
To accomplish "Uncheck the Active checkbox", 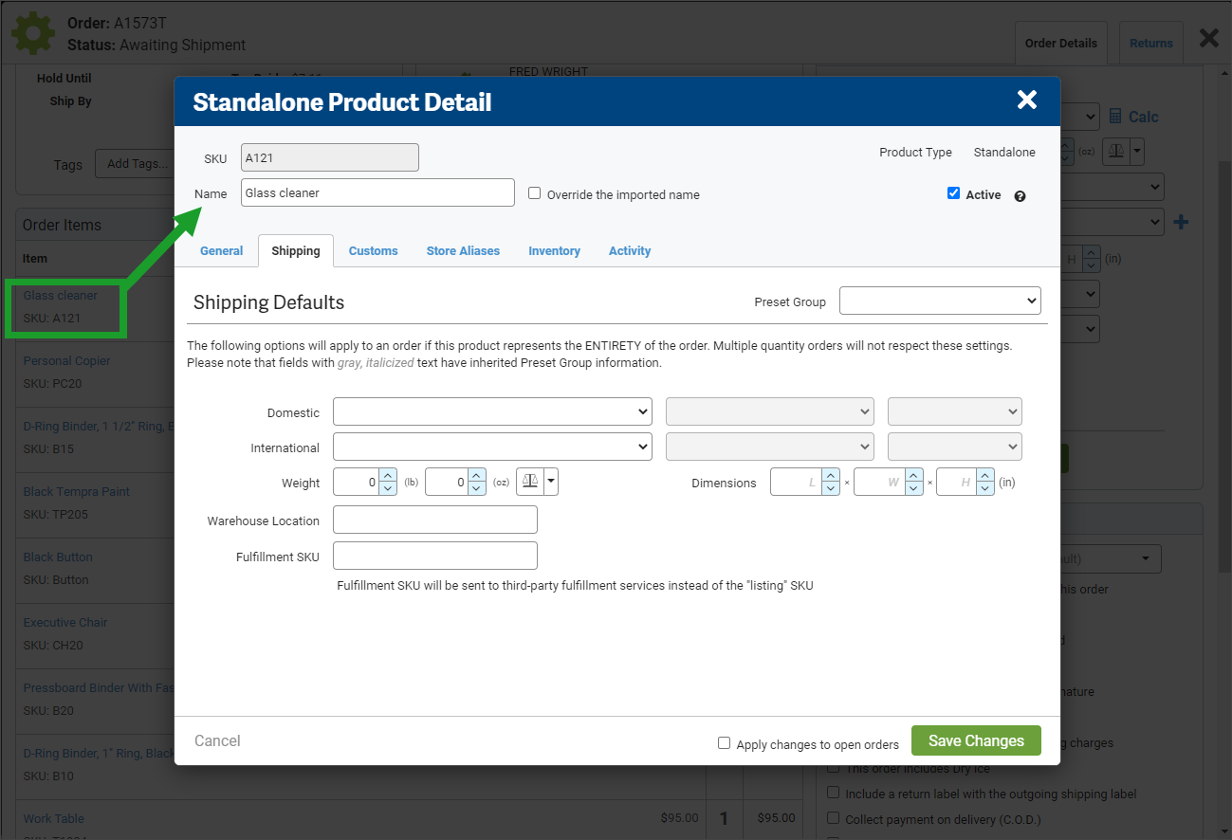I will 953,193.
